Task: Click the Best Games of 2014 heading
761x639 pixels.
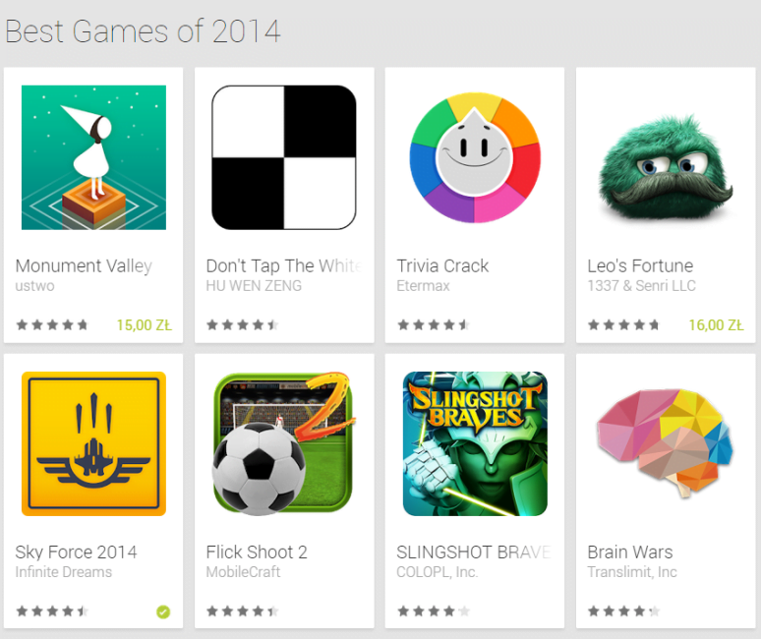Action: point(143,31)
